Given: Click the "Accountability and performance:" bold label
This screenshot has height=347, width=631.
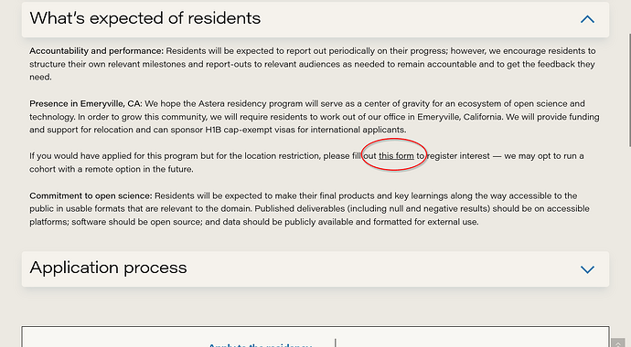Looking at the screenshot, I should coord(97,51).
